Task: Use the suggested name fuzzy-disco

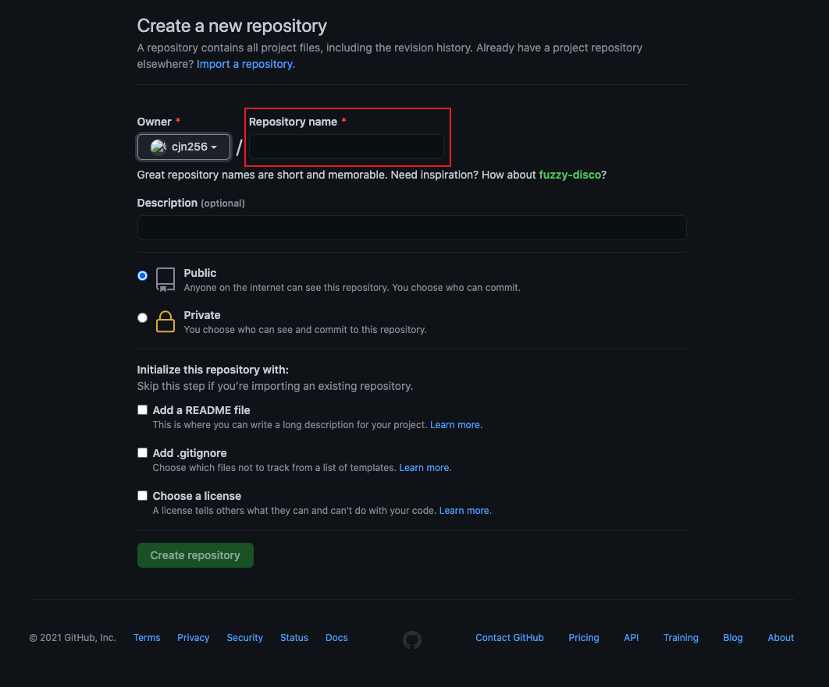Action: 570,175
